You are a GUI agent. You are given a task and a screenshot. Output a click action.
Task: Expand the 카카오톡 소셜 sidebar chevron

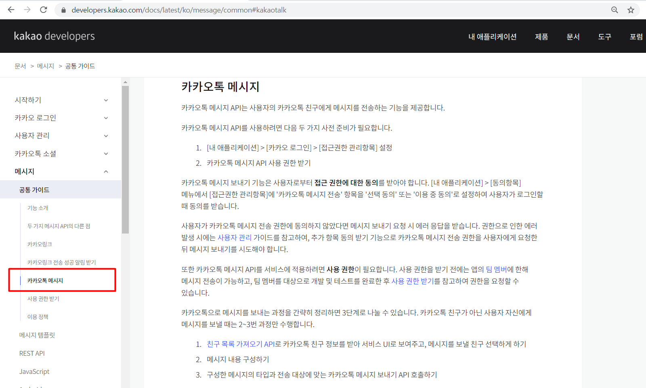click(x=106, y=154)
